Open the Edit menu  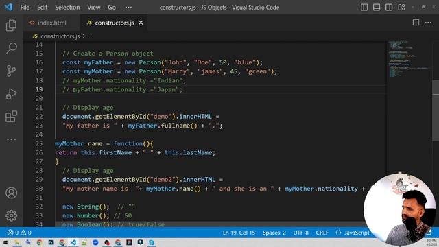click(42, 8)
